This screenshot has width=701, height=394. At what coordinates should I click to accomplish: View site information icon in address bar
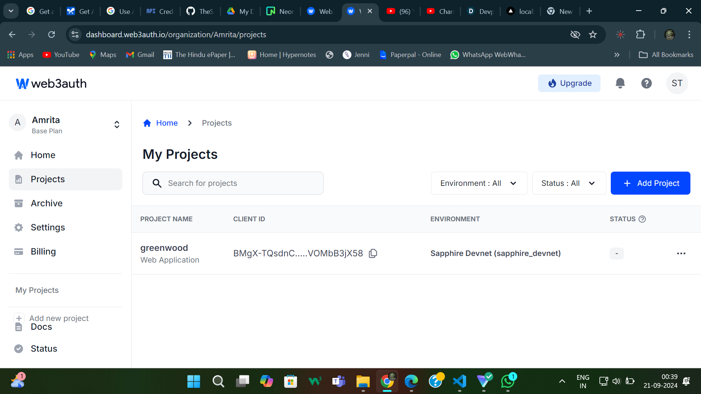75,35
